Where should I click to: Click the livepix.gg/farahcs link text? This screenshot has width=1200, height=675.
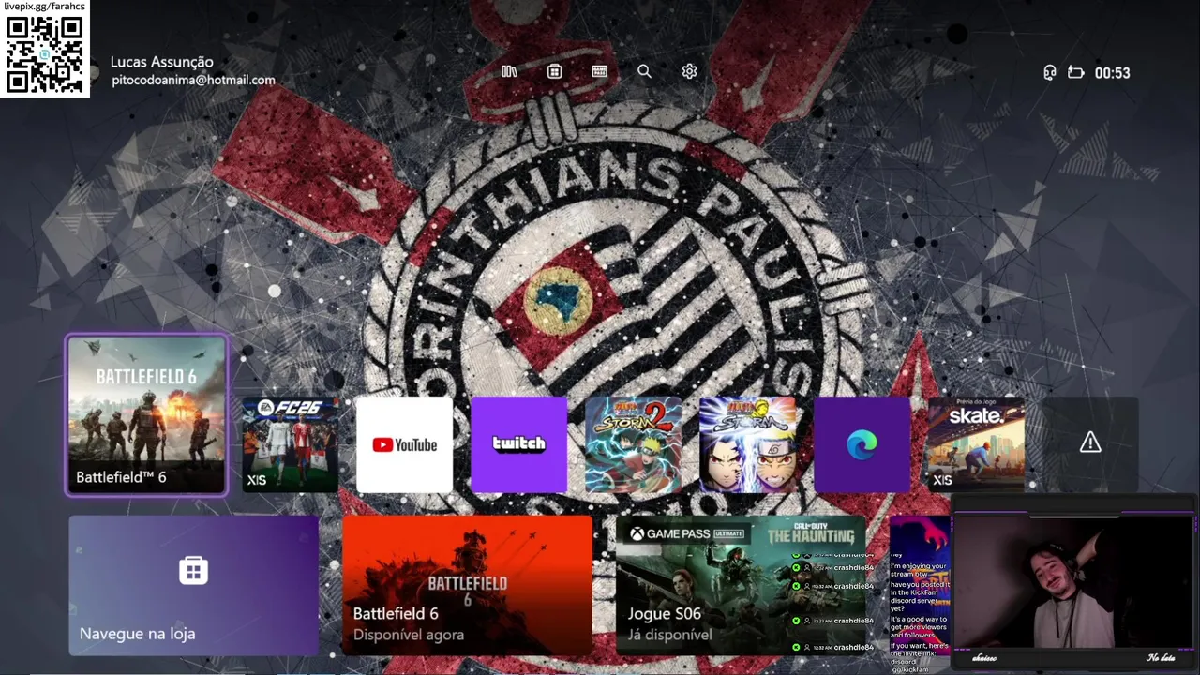[x=44, y=7]
